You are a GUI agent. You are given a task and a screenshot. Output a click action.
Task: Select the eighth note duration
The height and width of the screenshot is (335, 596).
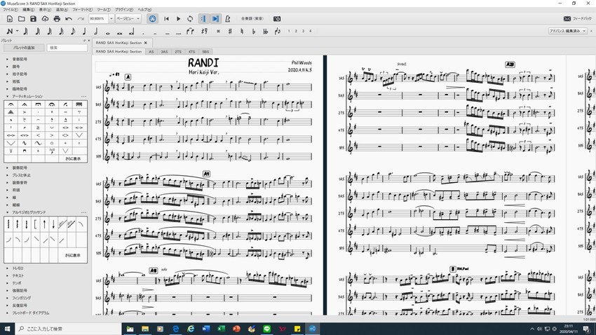pos(72,31)
